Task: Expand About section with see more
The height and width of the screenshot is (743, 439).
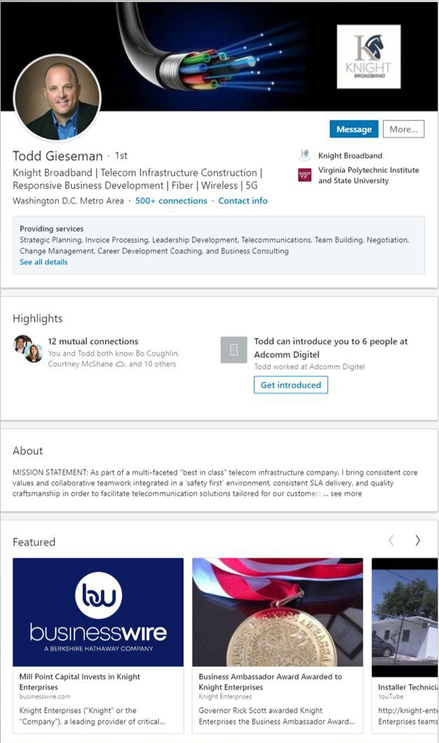Action: (346, 493)
